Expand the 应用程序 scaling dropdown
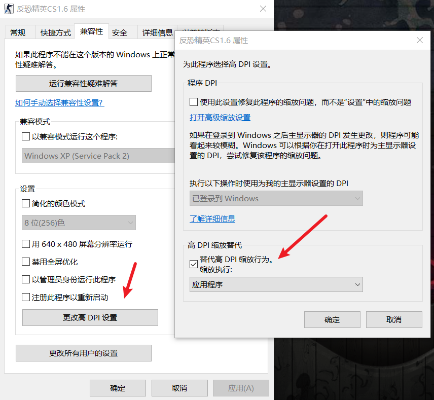 click(276, 284)
